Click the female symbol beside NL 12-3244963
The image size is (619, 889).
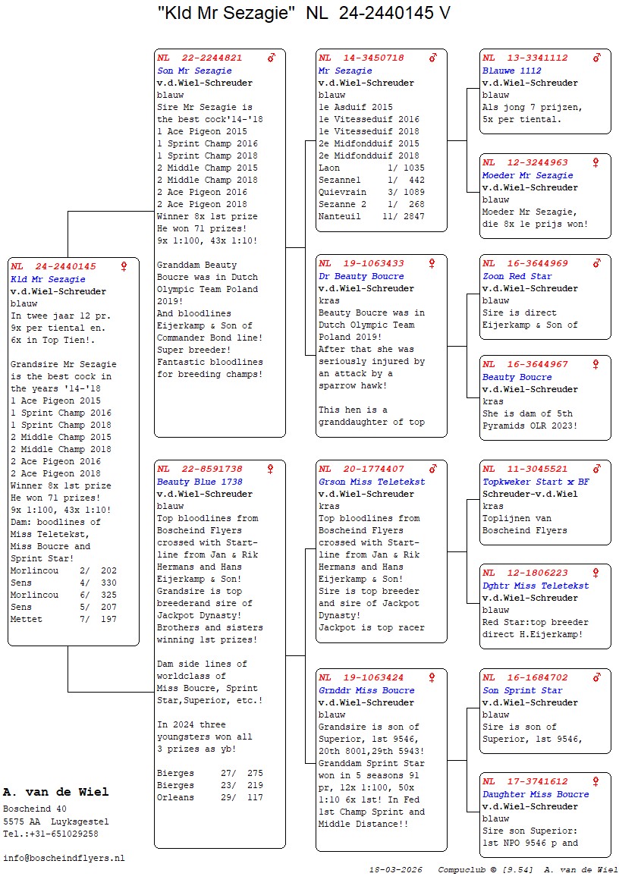click(596, 162)
